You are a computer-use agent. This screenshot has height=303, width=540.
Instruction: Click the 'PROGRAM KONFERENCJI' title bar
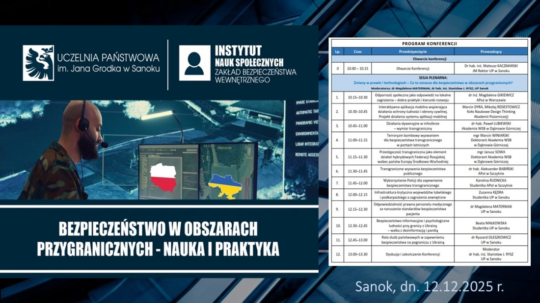tap(429, 44)
